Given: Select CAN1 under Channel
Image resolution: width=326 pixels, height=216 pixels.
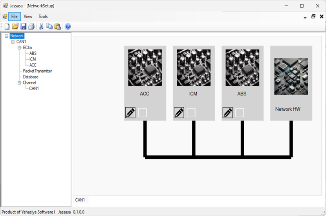Looking at the screenshot, I should (34, 88).
